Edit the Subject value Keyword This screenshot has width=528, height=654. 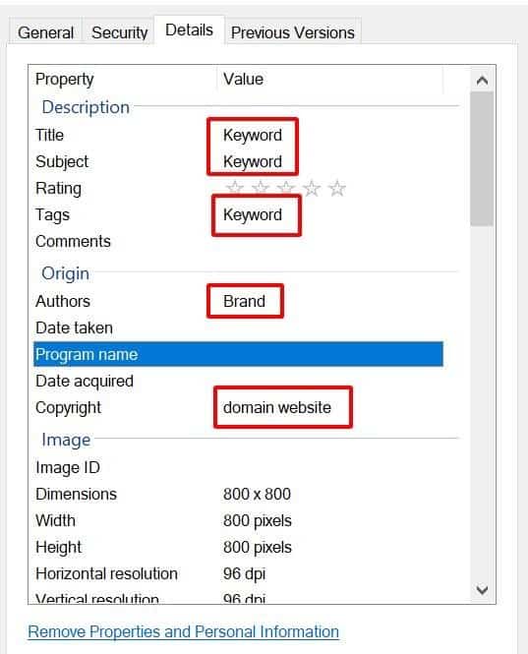tap(253, 162)
